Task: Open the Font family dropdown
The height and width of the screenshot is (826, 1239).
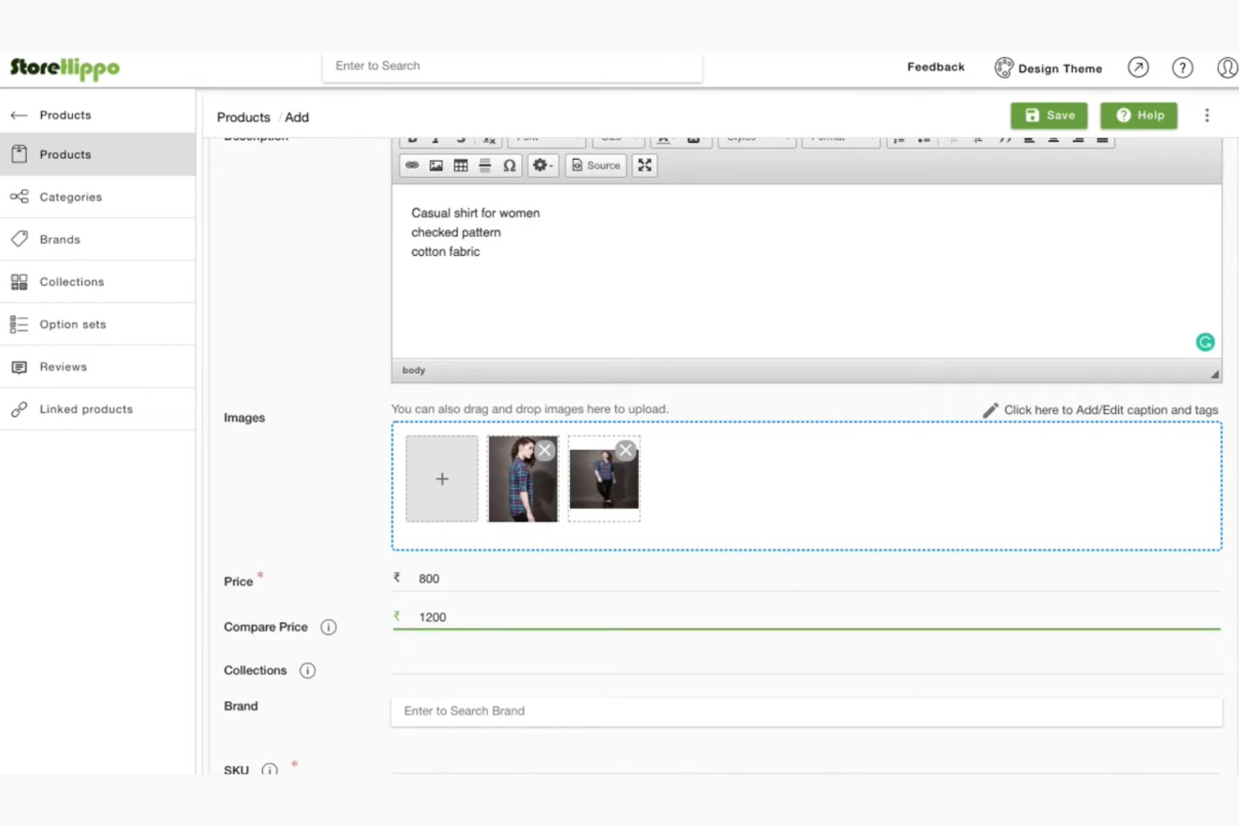Action: [544, 138]
